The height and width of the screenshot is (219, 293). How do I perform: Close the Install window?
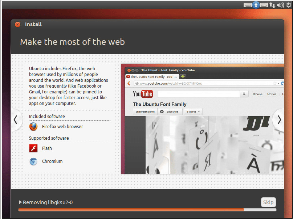click(x=17, y=24)
